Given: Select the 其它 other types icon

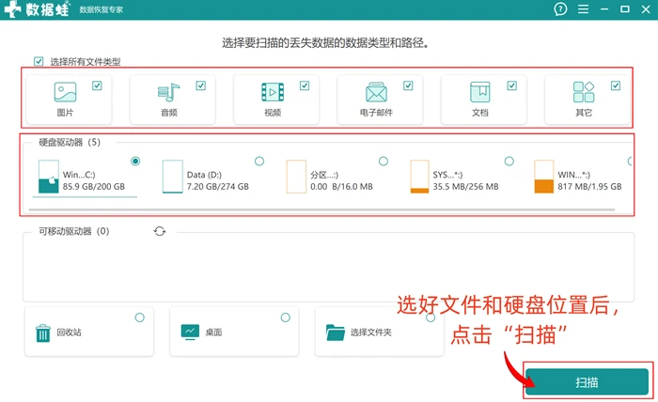Looking at the screenshot, I should pos(584,92).
